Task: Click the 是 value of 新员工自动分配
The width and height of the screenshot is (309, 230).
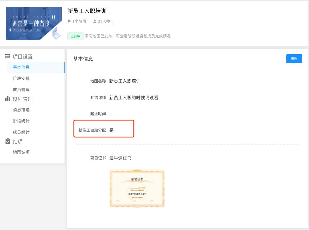Action: [111, 130]
